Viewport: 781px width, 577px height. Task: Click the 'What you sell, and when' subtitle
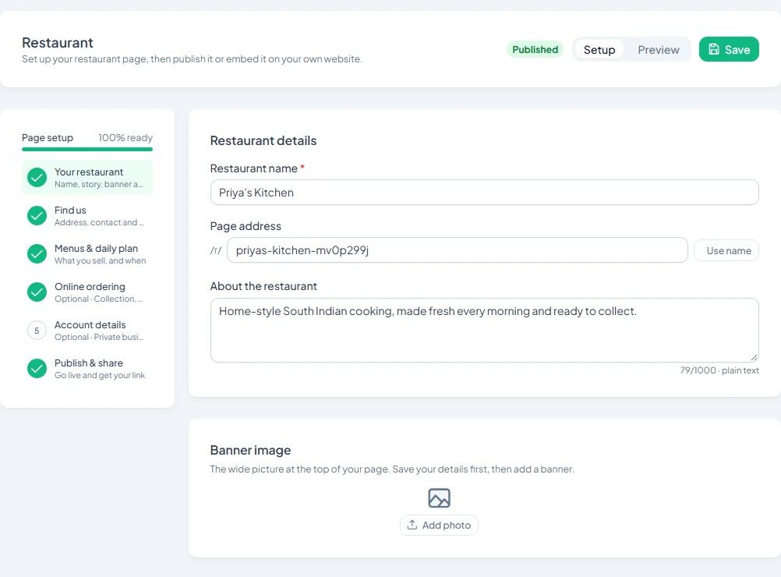tap(100, 260)
